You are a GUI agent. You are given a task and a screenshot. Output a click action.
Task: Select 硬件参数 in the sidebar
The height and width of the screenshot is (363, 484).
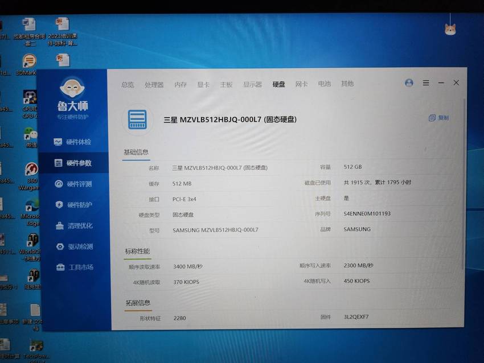[x=73, y=163]
